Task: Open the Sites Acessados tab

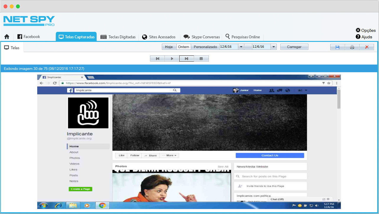Action: pyautogui.click(x=159, y=37)
